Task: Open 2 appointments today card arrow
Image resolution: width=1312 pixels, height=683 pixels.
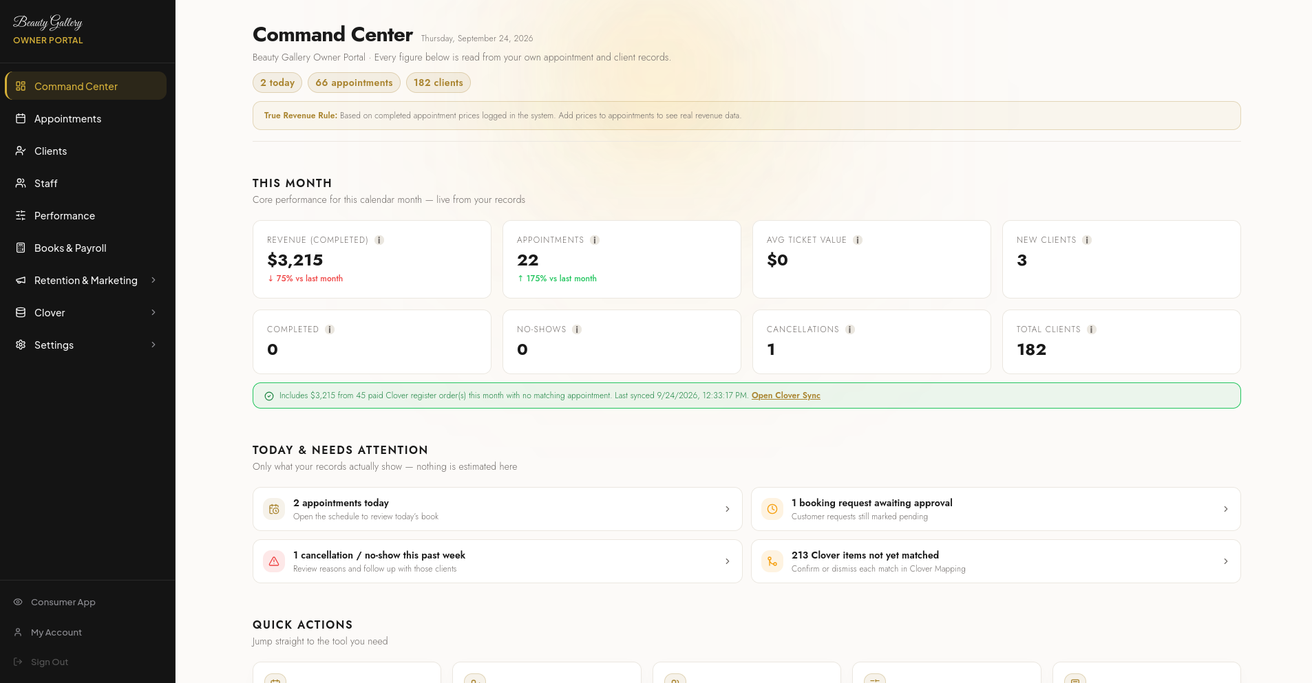Action: coord(728,509)
